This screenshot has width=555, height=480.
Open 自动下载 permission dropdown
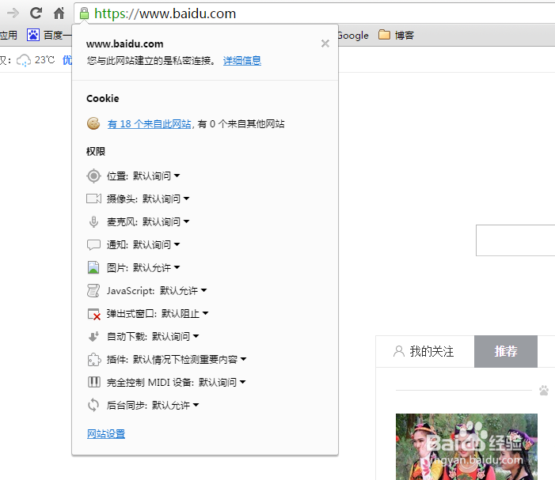tap(176, 336)
